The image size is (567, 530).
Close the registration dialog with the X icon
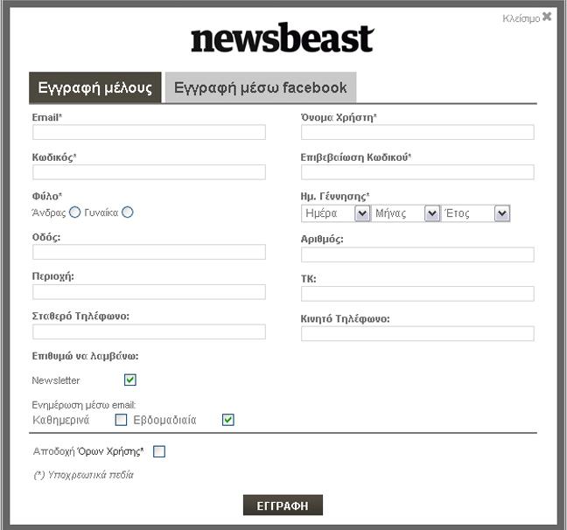tap(547, 17)
